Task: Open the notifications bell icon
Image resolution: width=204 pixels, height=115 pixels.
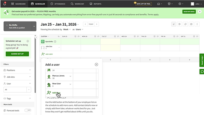Action: tap(5, 4)
